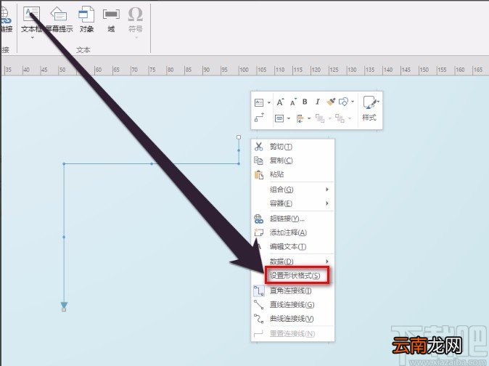Open the 屏幕提示 screen tip tool
The image size is (489, 366).
pyautogui.click(x=59, y=20)
